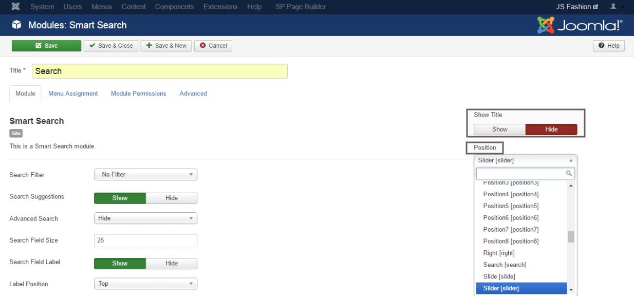Cancel editing the module
The width and height of the screenshot is (634, 296).
[x=213, y=46]
